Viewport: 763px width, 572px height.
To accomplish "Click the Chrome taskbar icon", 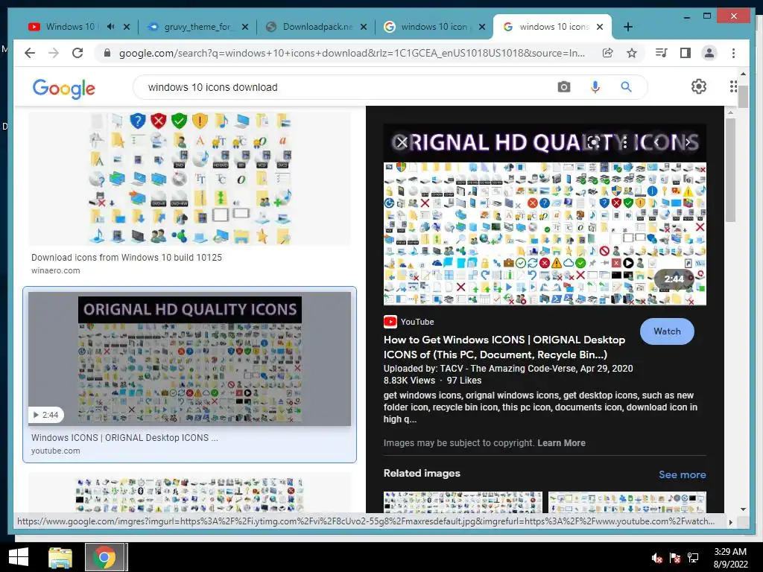I will pos(104,557).
